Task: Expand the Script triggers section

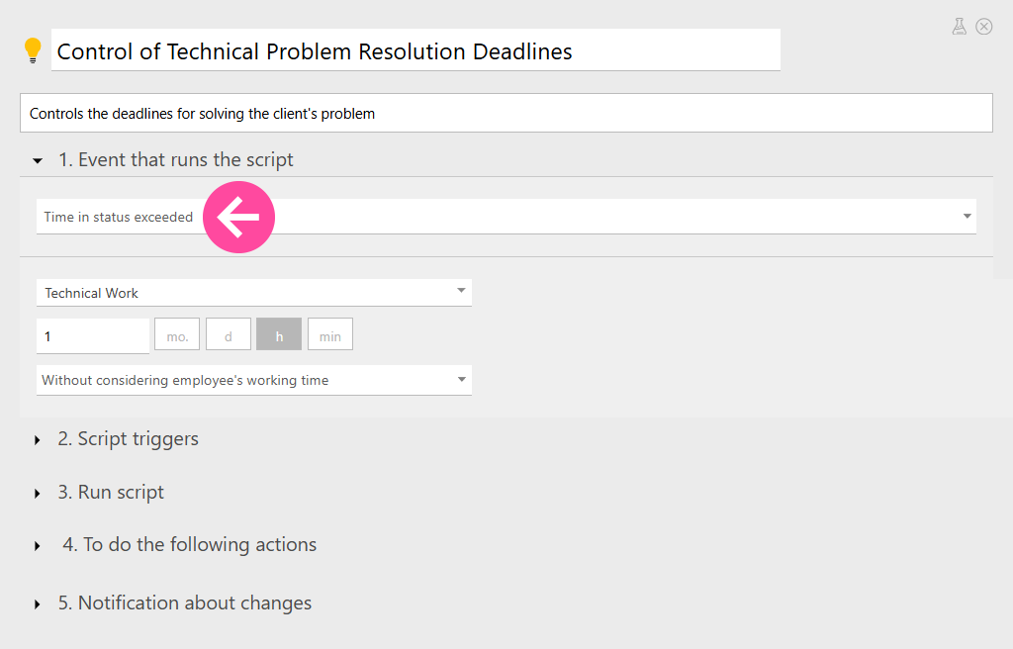Action: tap(37, 439)
